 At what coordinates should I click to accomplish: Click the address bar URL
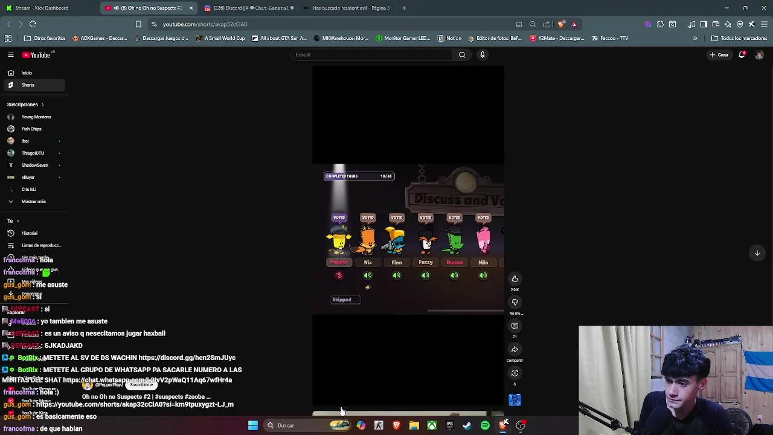click(x=205, y=24)
